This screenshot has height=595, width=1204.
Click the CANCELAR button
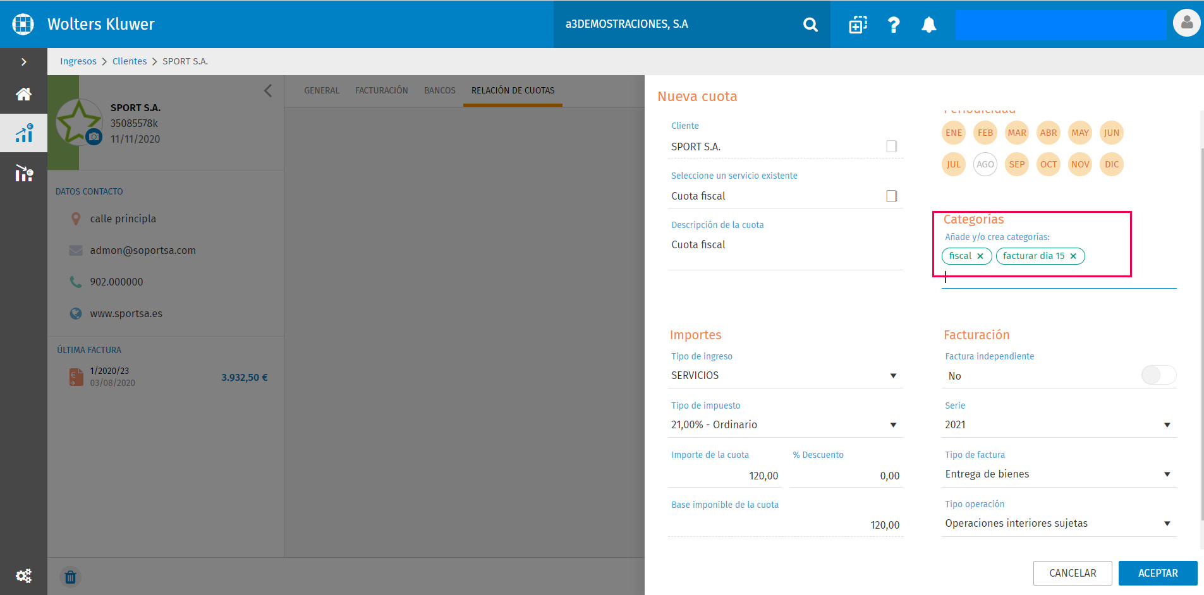pyautogui.click(x=1073, y=573)
